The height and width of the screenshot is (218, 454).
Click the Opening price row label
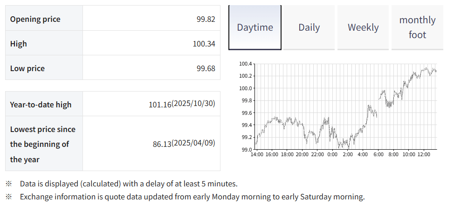pos(35,19)
